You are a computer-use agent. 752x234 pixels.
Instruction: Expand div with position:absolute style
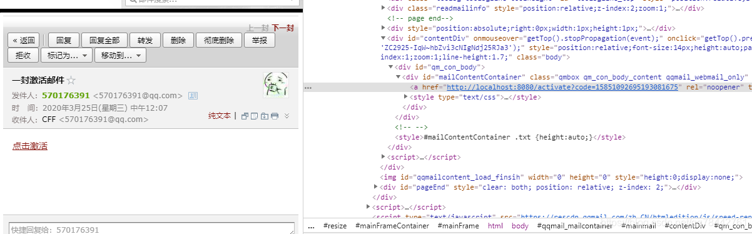tap(384, 28)
